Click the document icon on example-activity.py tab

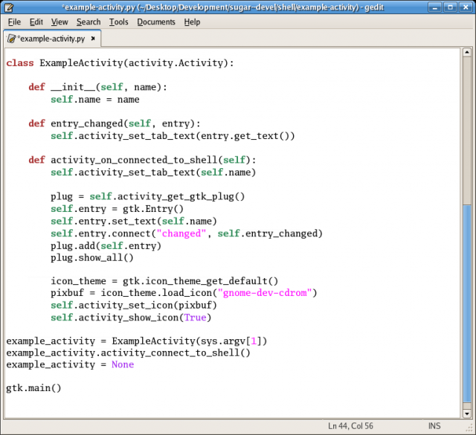pos(12,39)
